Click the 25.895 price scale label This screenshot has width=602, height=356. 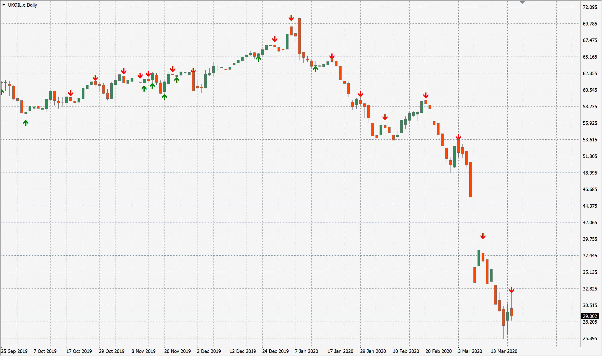[x=590, y=338]
